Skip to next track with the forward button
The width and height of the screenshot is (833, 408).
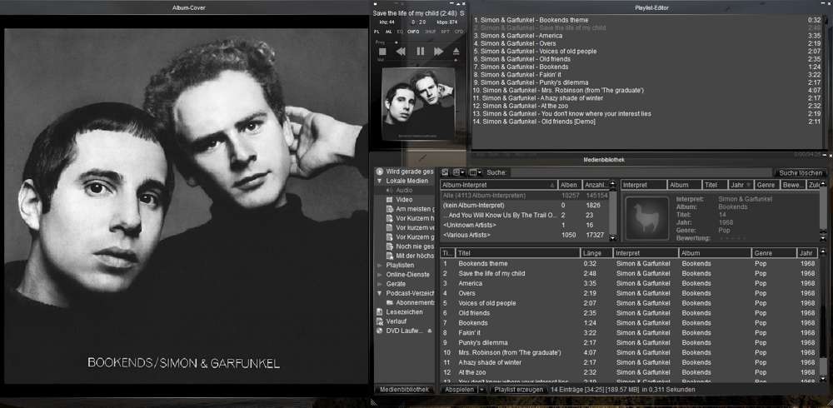(438, 52)
